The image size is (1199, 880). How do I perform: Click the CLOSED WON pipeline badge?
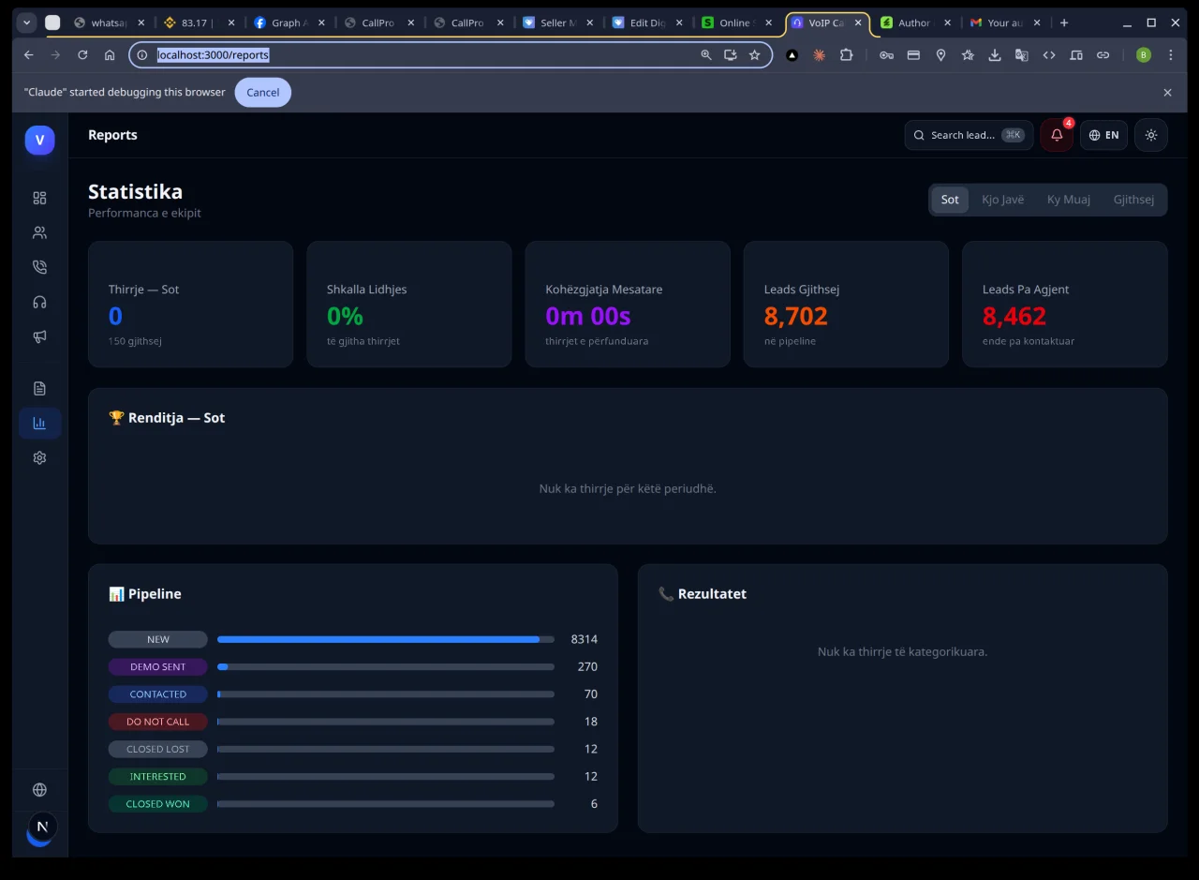[x=158, y=804]
